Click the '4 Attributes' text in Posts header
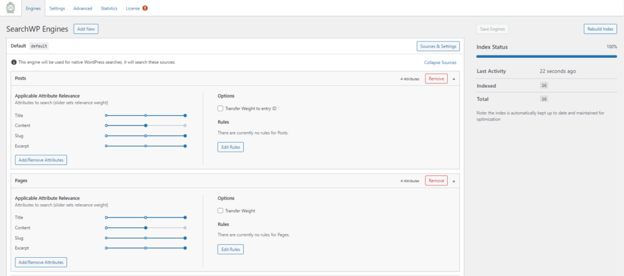The width and height of the screenshot is (624, 276). pyautogui.click(x=409, y=79)
